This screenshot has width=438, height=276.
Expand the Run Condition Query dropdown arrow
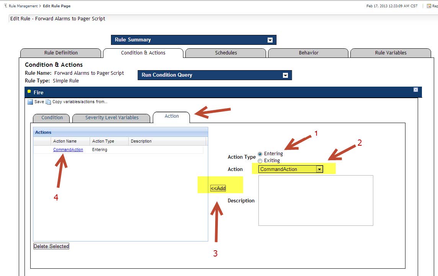point(285,76)
